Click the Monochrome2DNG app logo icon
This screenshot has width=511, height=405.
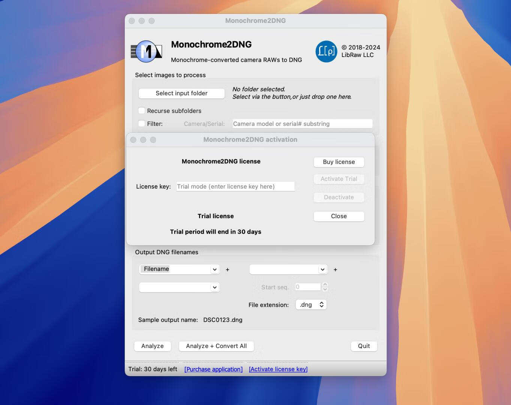coord(146,51)
